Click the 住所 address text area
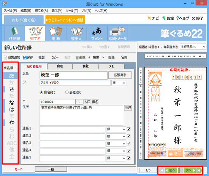209x176 pixels. [x=81, y=115]
